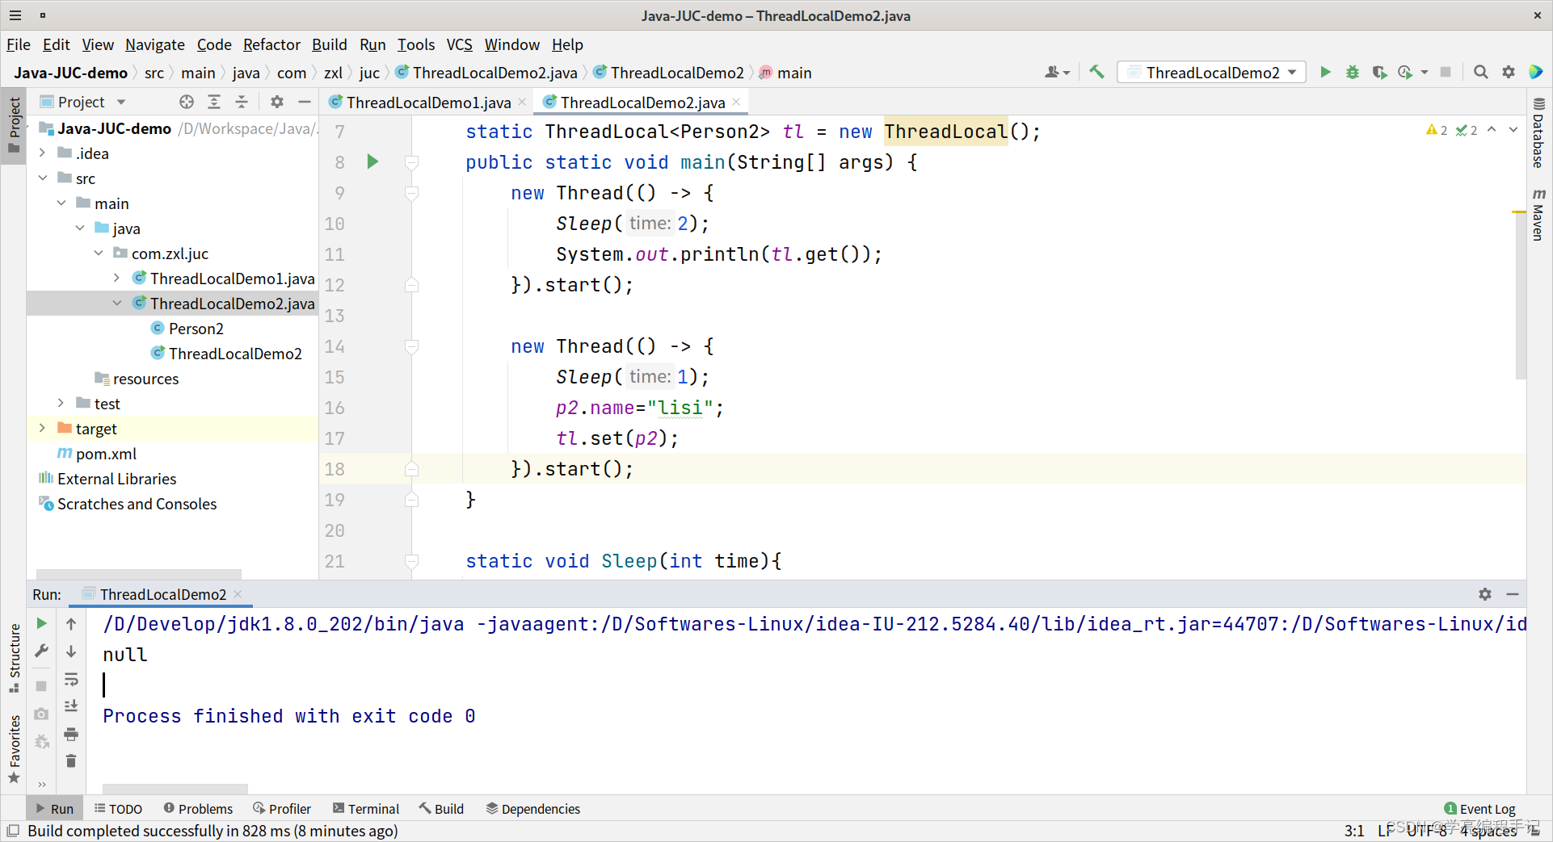Open the Database side panel
Screen dimensions: 1553x842
[1538, 132]
